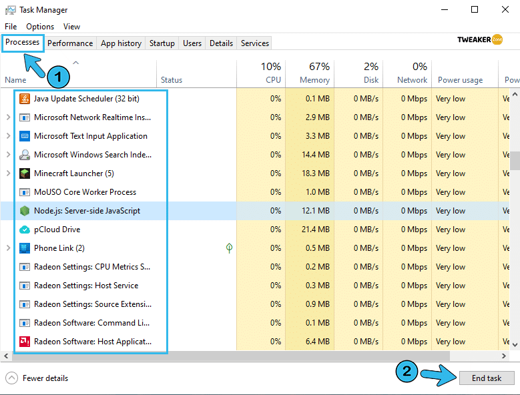The width and height of the screenshot is (520, 395).
Task: Open the Options menu
Action: (40, 27)
